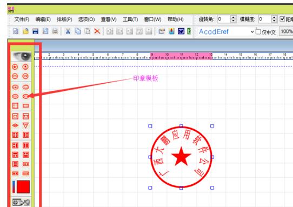Toggle the checked checkbox right of blur field
Screen dimensions: 293x207
282,19
